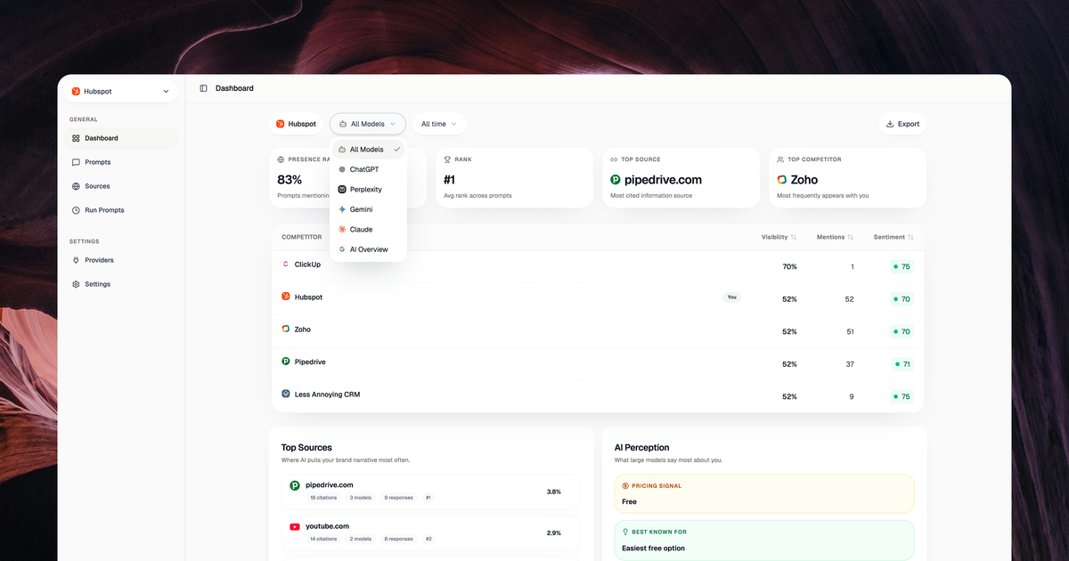1069x561 pixels.
Task: Export the dashboard data
Action: click(x=902, y=124)
